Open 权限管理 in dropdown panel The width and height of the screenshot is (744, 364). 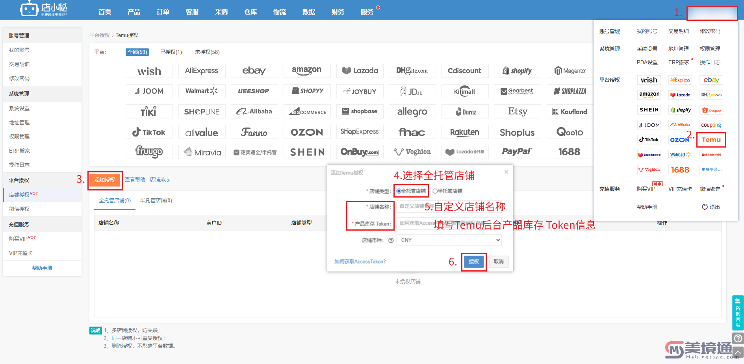click(710, 49)
